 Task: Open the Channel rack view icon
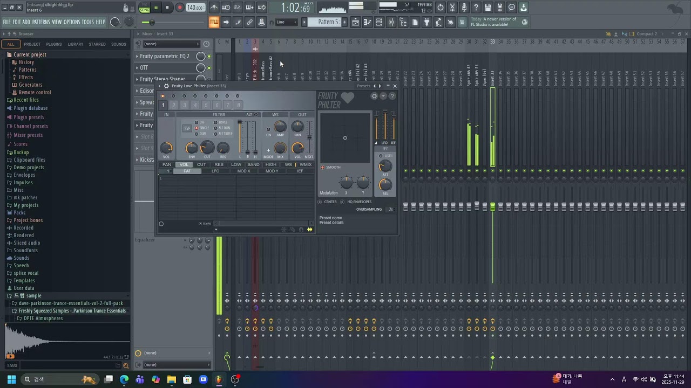380,22
